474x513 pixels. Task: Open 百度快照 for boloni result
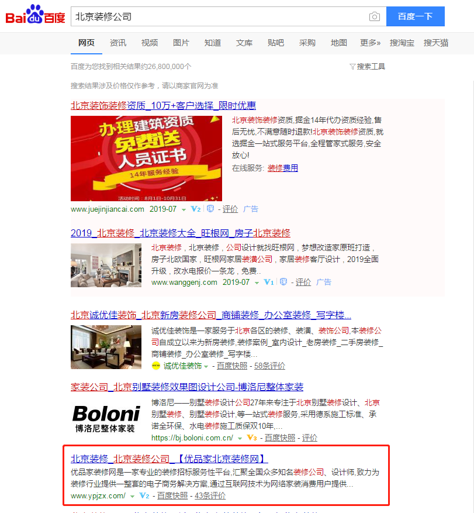tap(280, 438)
